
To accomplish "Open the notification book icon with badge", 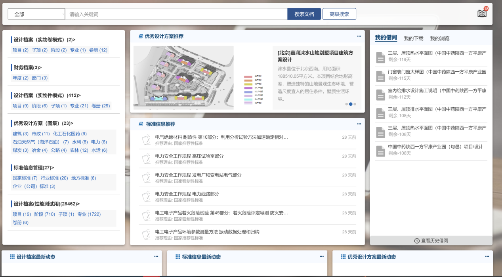I will tap(482, 13).
